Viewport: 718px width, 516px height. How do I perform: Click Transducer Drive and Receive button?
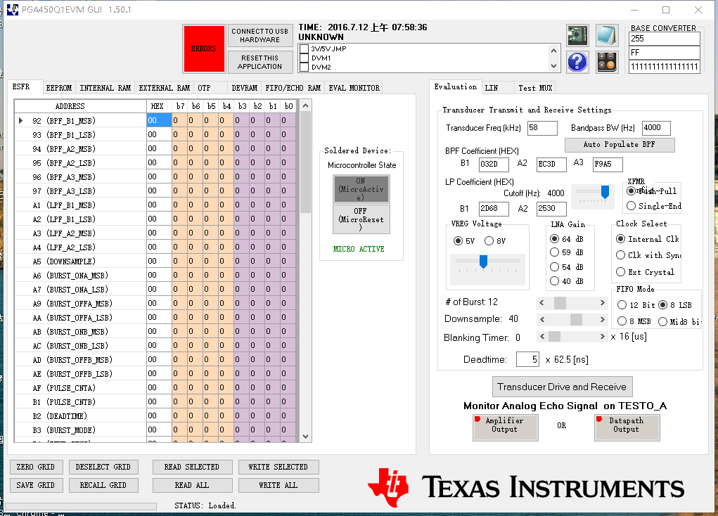[x=562, y=387]
